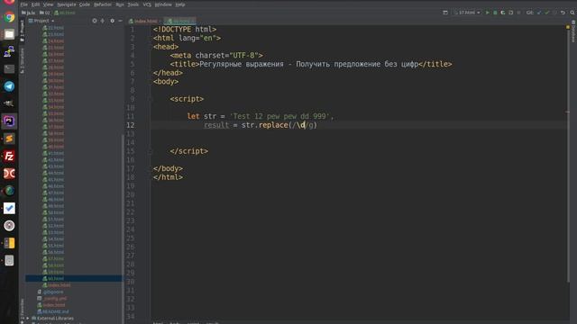
Task: Open Project panel settings gear
Action: click(112, 21)
